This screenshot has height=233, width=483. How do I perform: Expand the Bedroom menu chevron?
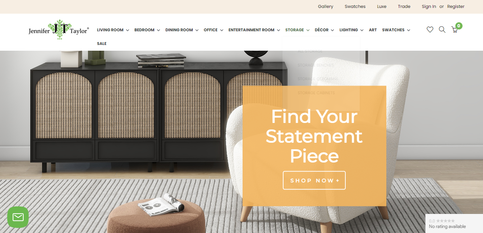158,30
